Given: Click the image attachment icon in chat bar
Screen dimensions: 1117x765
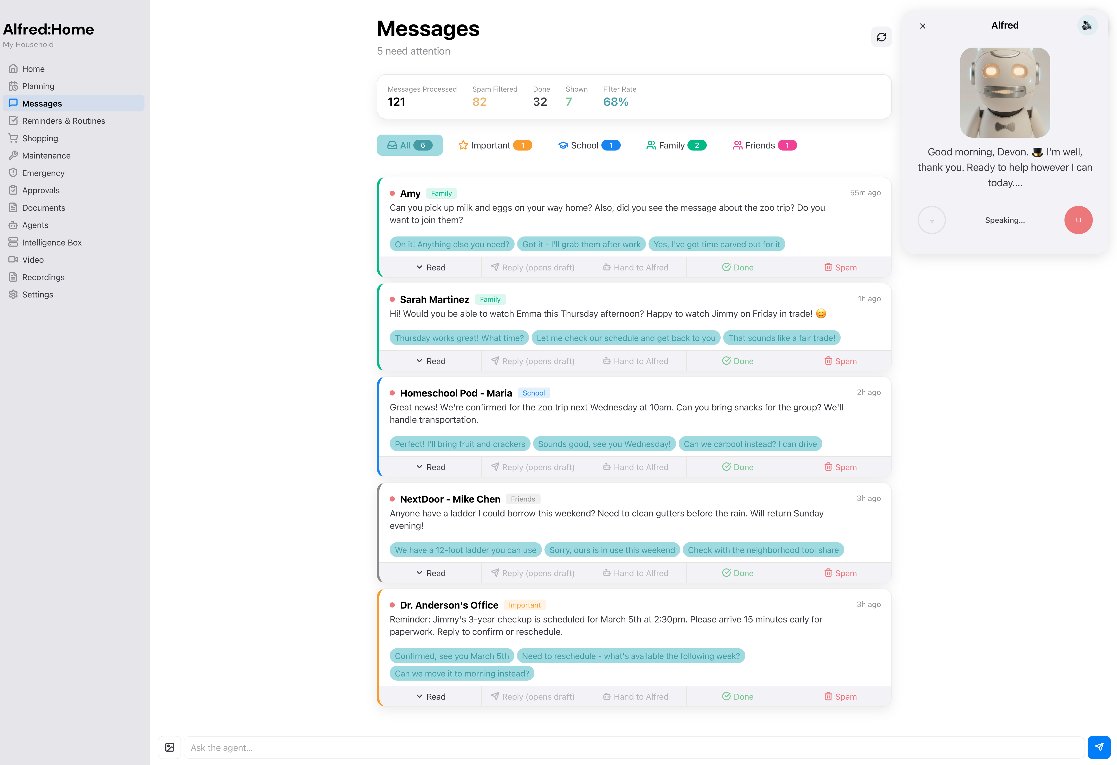Looking at the screenshot, I should pyautogui.click(x=169, y=747).
